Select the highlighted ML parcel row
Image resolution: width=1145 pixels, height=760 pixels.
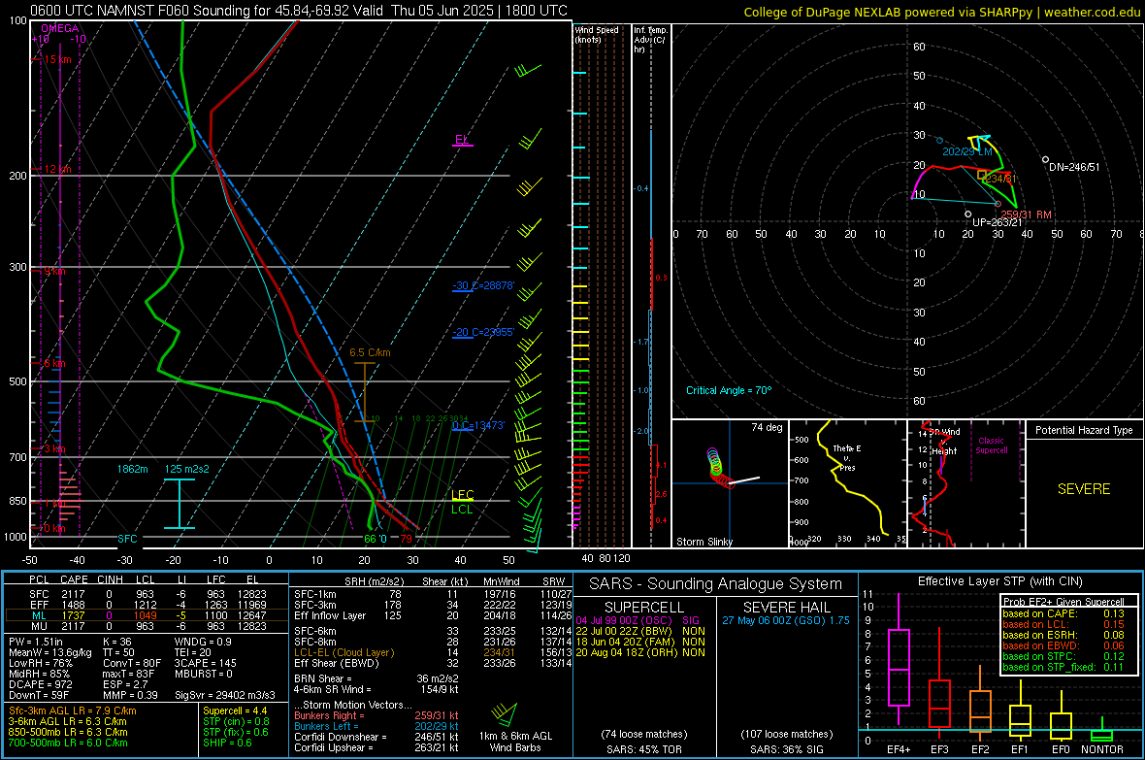click(147, 615)
